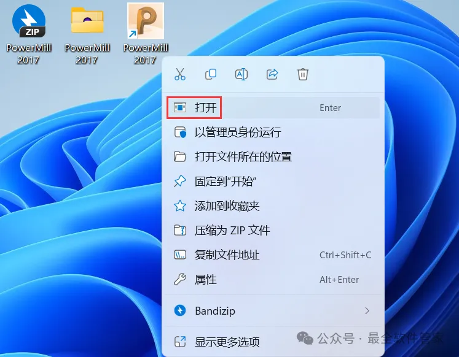This screenshot has width=459, height=357.
Task: Choose 添加到收藏夹 menu entry
Action: 273,206
